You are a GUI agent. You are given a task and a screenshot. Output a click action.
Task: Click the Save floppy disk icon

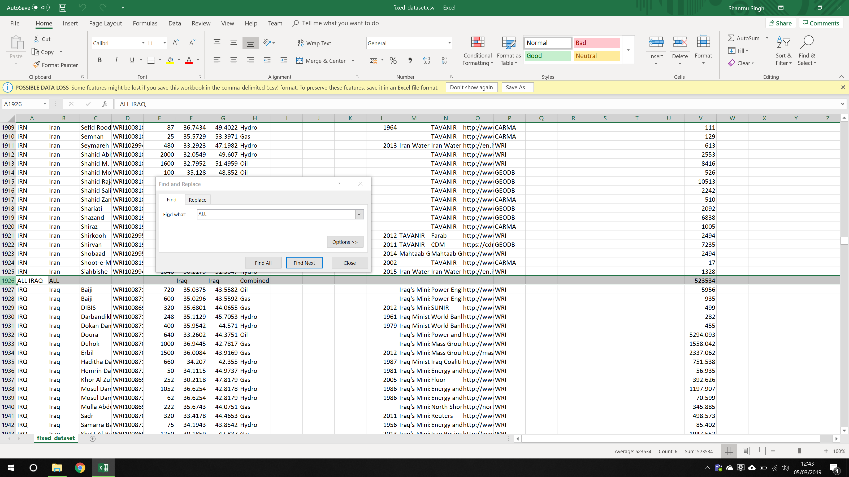tap(63, 8)
